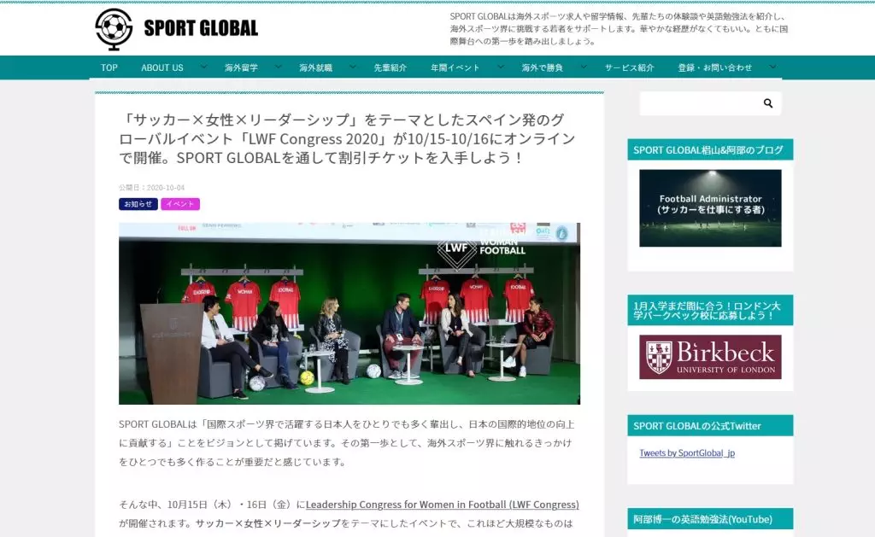Click the LWF Congress panel photo
This screenshot has width=875, height=537.
point(349,313)
